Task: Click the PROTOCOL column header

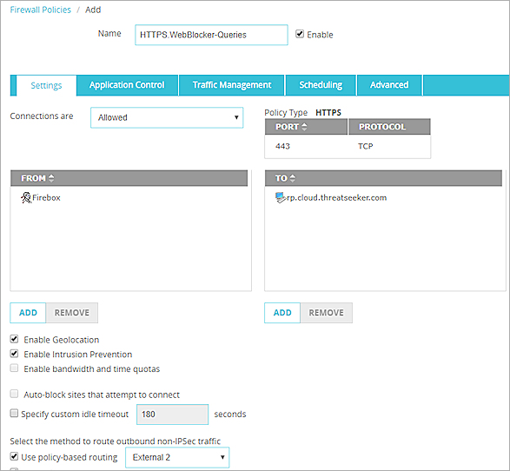Action: tap(389, 127)
